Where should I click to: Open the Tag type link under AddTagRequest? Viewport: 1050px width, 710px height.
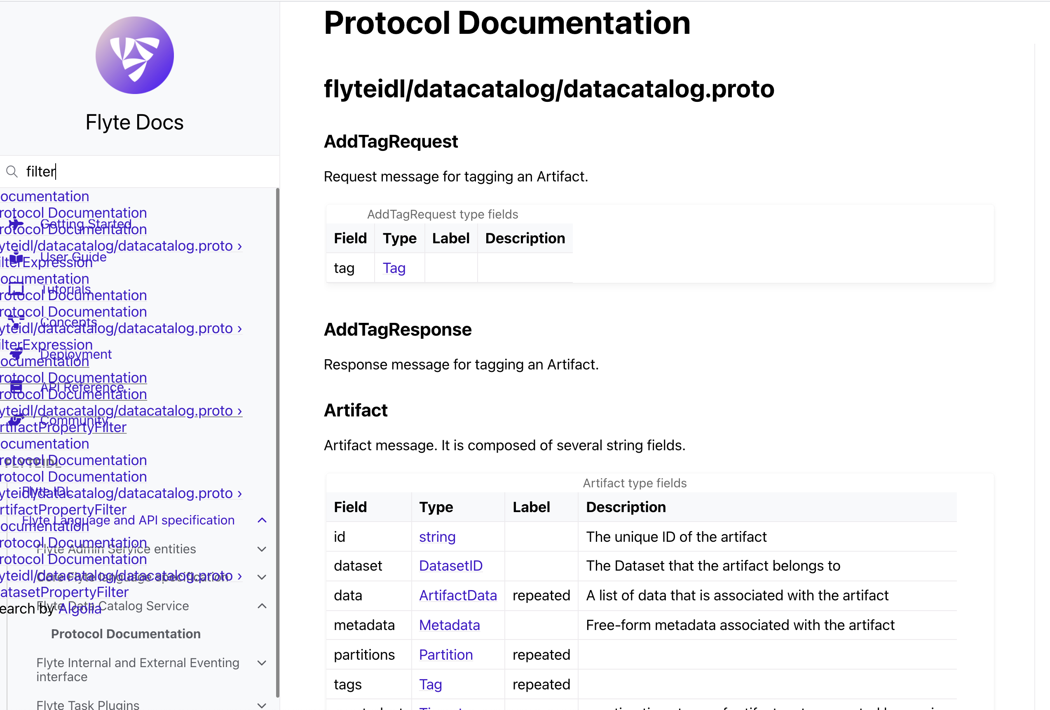(394, 268)
